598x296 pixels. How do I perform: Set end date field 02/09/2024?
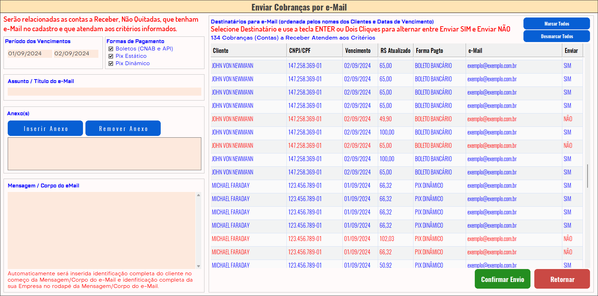(x=76, y=54)
